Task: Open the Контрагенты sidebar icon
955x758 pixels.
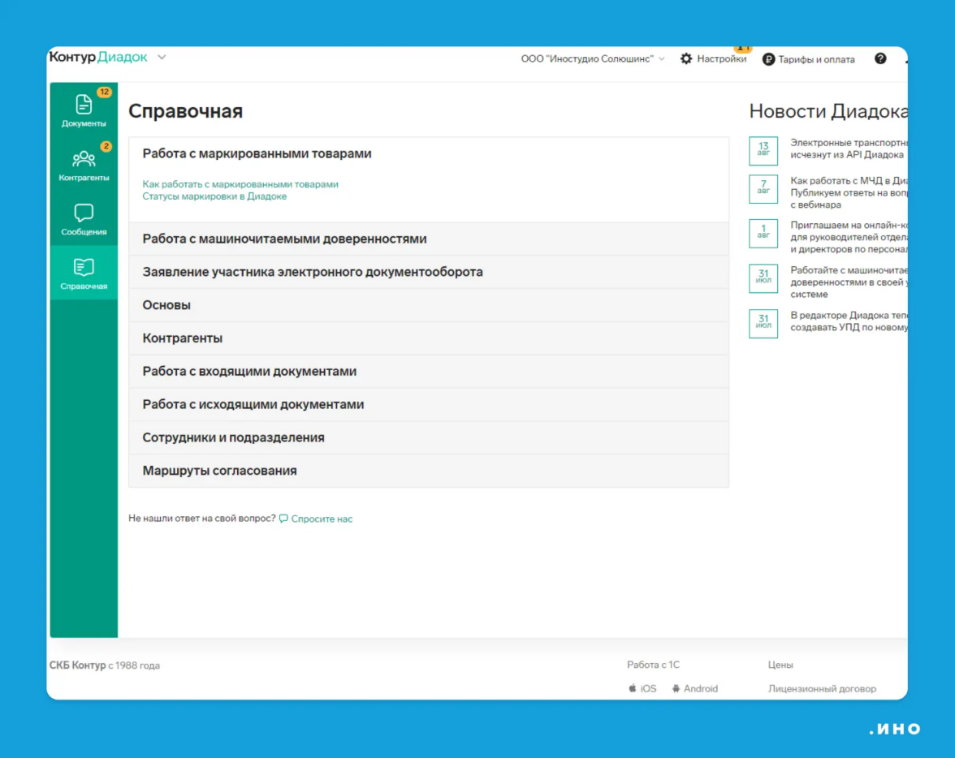Action: (84, 159)
